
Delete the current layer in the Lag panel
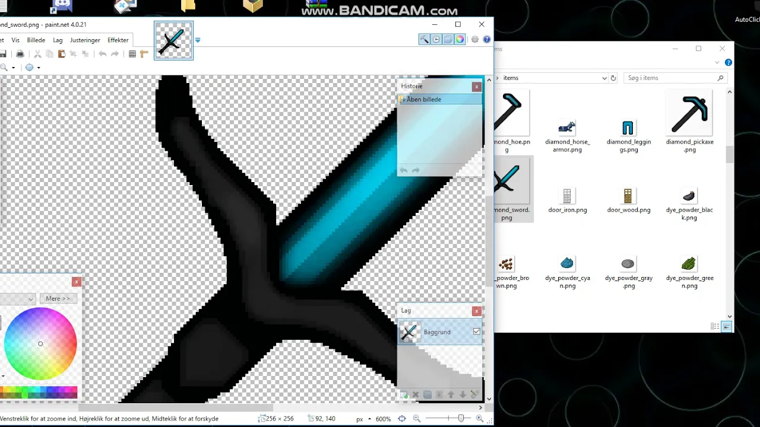point(416,394)
